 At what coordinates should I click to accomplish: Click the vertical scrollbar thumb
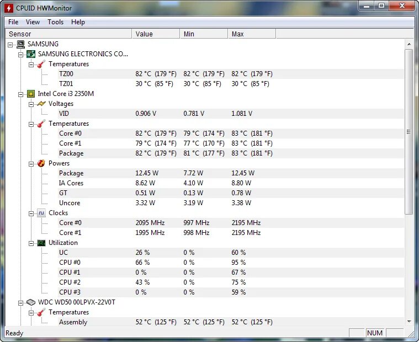pos(409,132)
